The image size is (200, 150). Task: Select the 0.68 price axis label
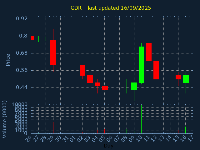pyautogui.click(x=22, y=53)
